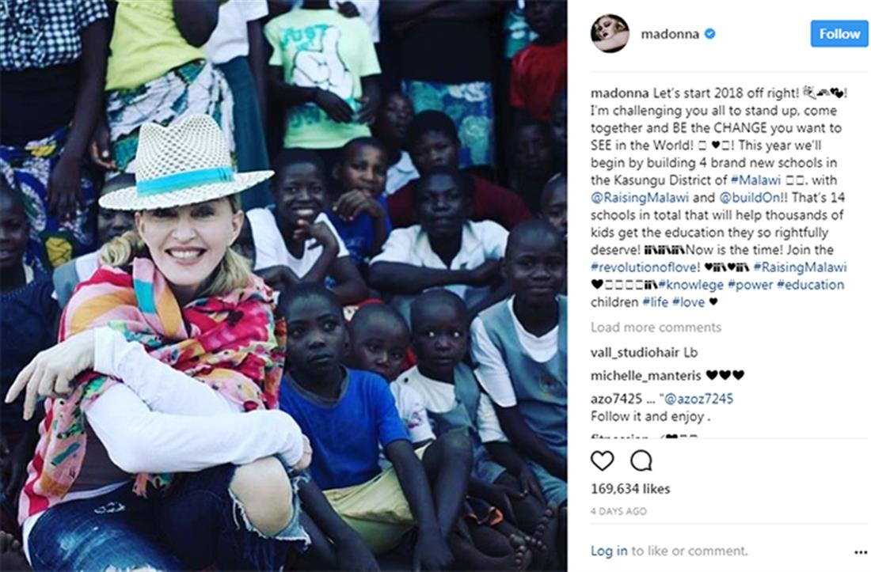Screen dimensions: 871x572
Task: Click the Log in link
Action: point(609,551)
